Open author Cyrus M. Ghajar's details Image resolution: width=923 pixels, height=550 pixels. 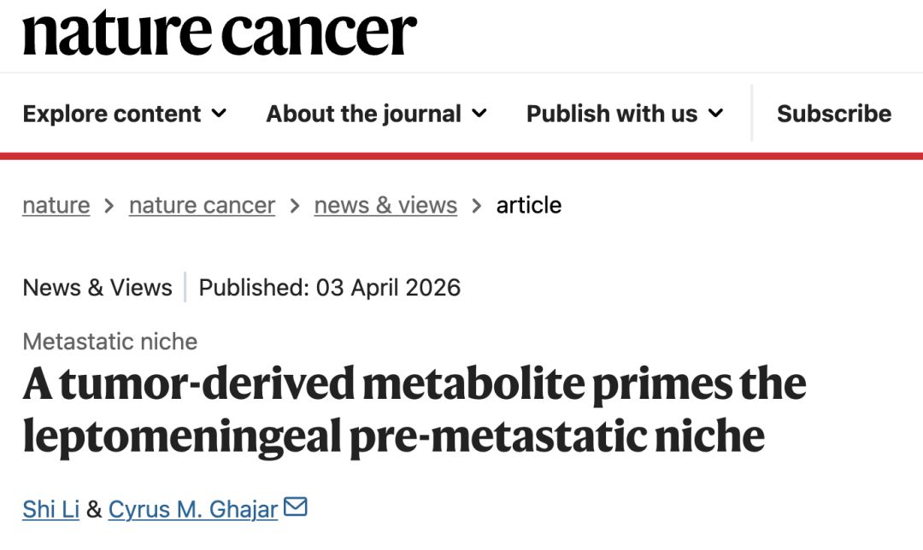[x=193, y=510]
